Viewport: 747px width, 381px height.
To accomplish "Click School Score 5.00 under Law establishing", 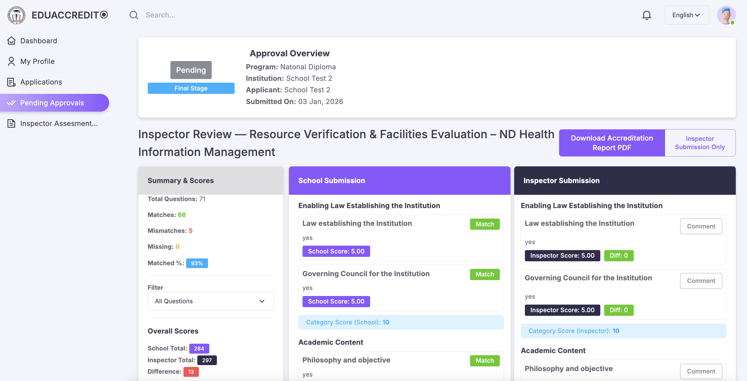I will pyautogui.click(x=336, y=251).
